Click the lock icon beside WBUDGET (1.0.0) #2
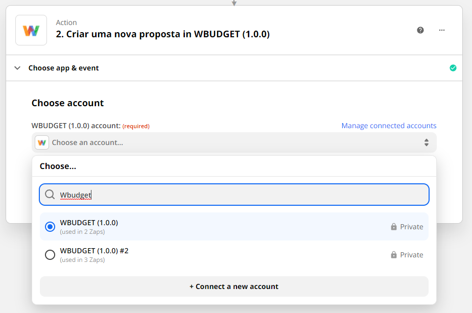 pyautogui.click(x=394, y=255)
